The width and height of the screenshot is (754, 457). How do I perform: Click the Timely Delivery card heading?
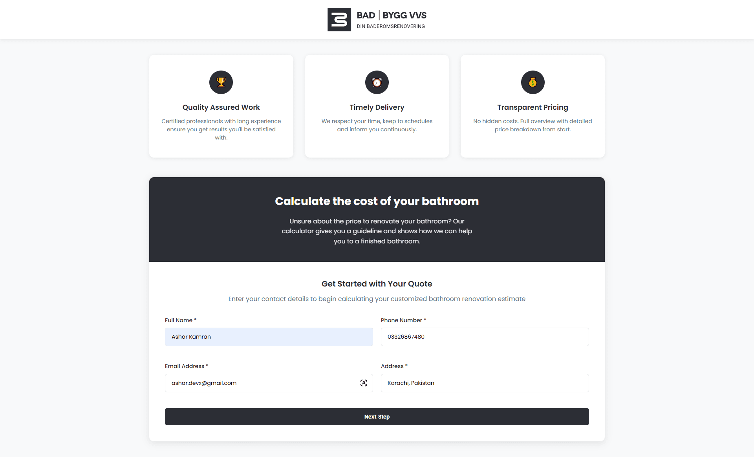[377, 107]
